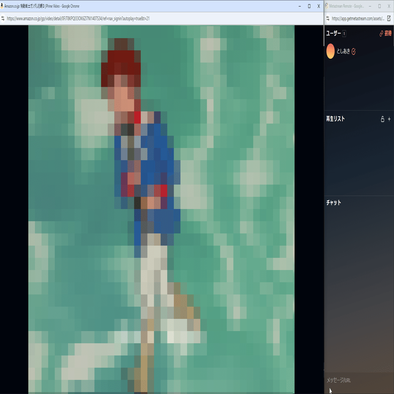
Task: Click the chain icon beside 招待
Action: click(x=381, y=34)
